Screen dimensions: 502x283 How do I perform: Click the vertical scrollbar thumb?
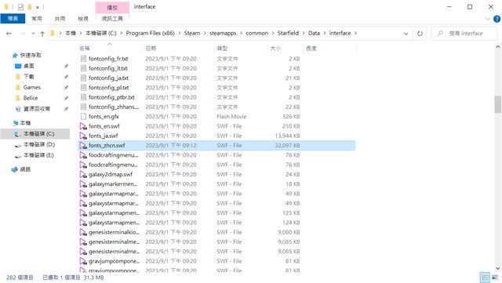pos(497,104)
